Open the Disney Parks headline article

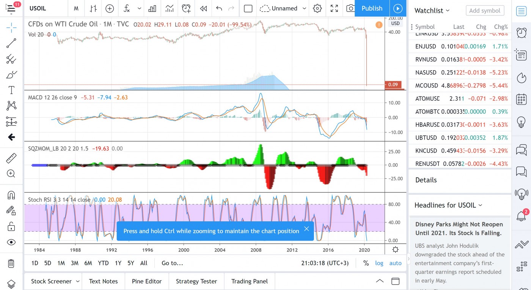(459, 229)
